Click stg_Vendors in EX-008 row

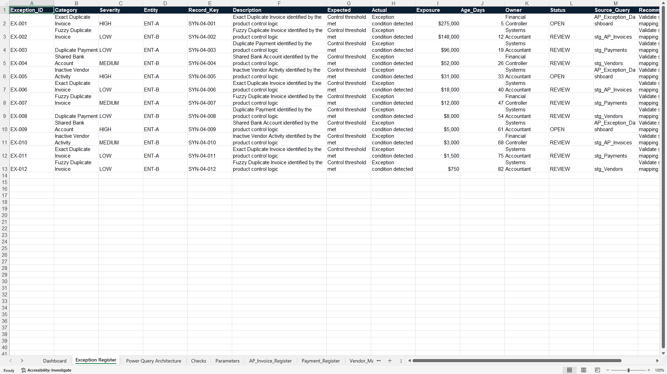tap(616, 113)
